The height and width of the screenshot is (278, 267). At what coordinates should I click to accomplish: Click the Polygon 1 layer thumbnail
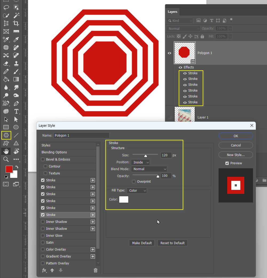(x=185, y=53)
